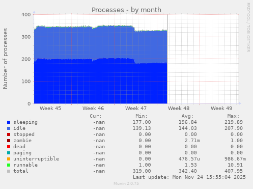Click the 100 y-axis tick value
Screen dimensions: 253x189
coord(26,82)
